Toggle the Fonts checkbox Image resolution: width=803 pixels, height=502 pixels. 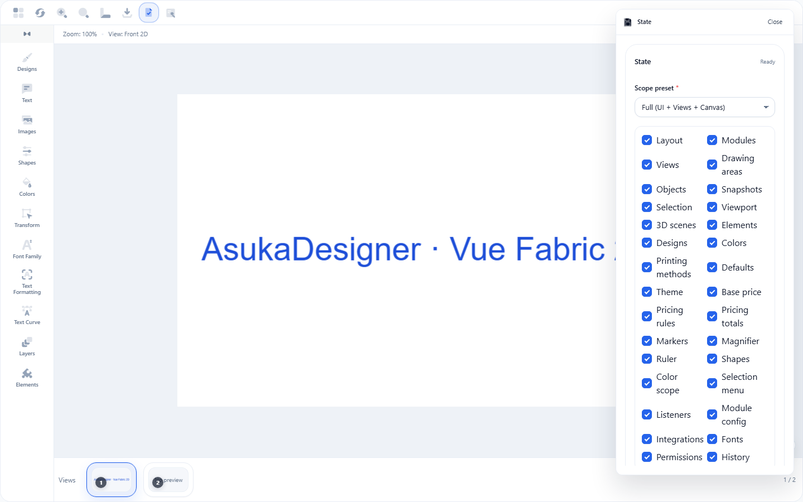pyautogui.click(x=712, y=439)
